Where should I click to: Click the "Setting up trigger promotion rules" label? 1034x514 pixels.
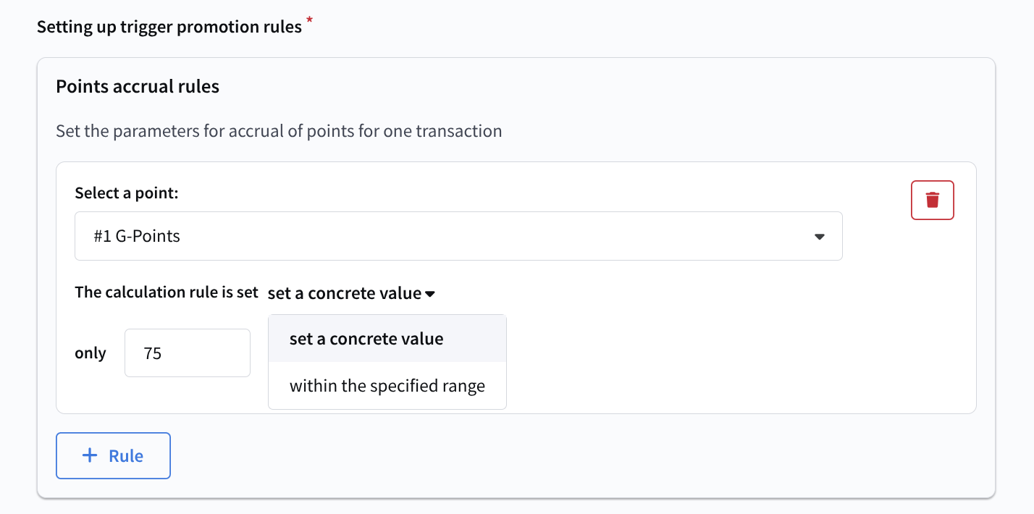pos(169,28)
